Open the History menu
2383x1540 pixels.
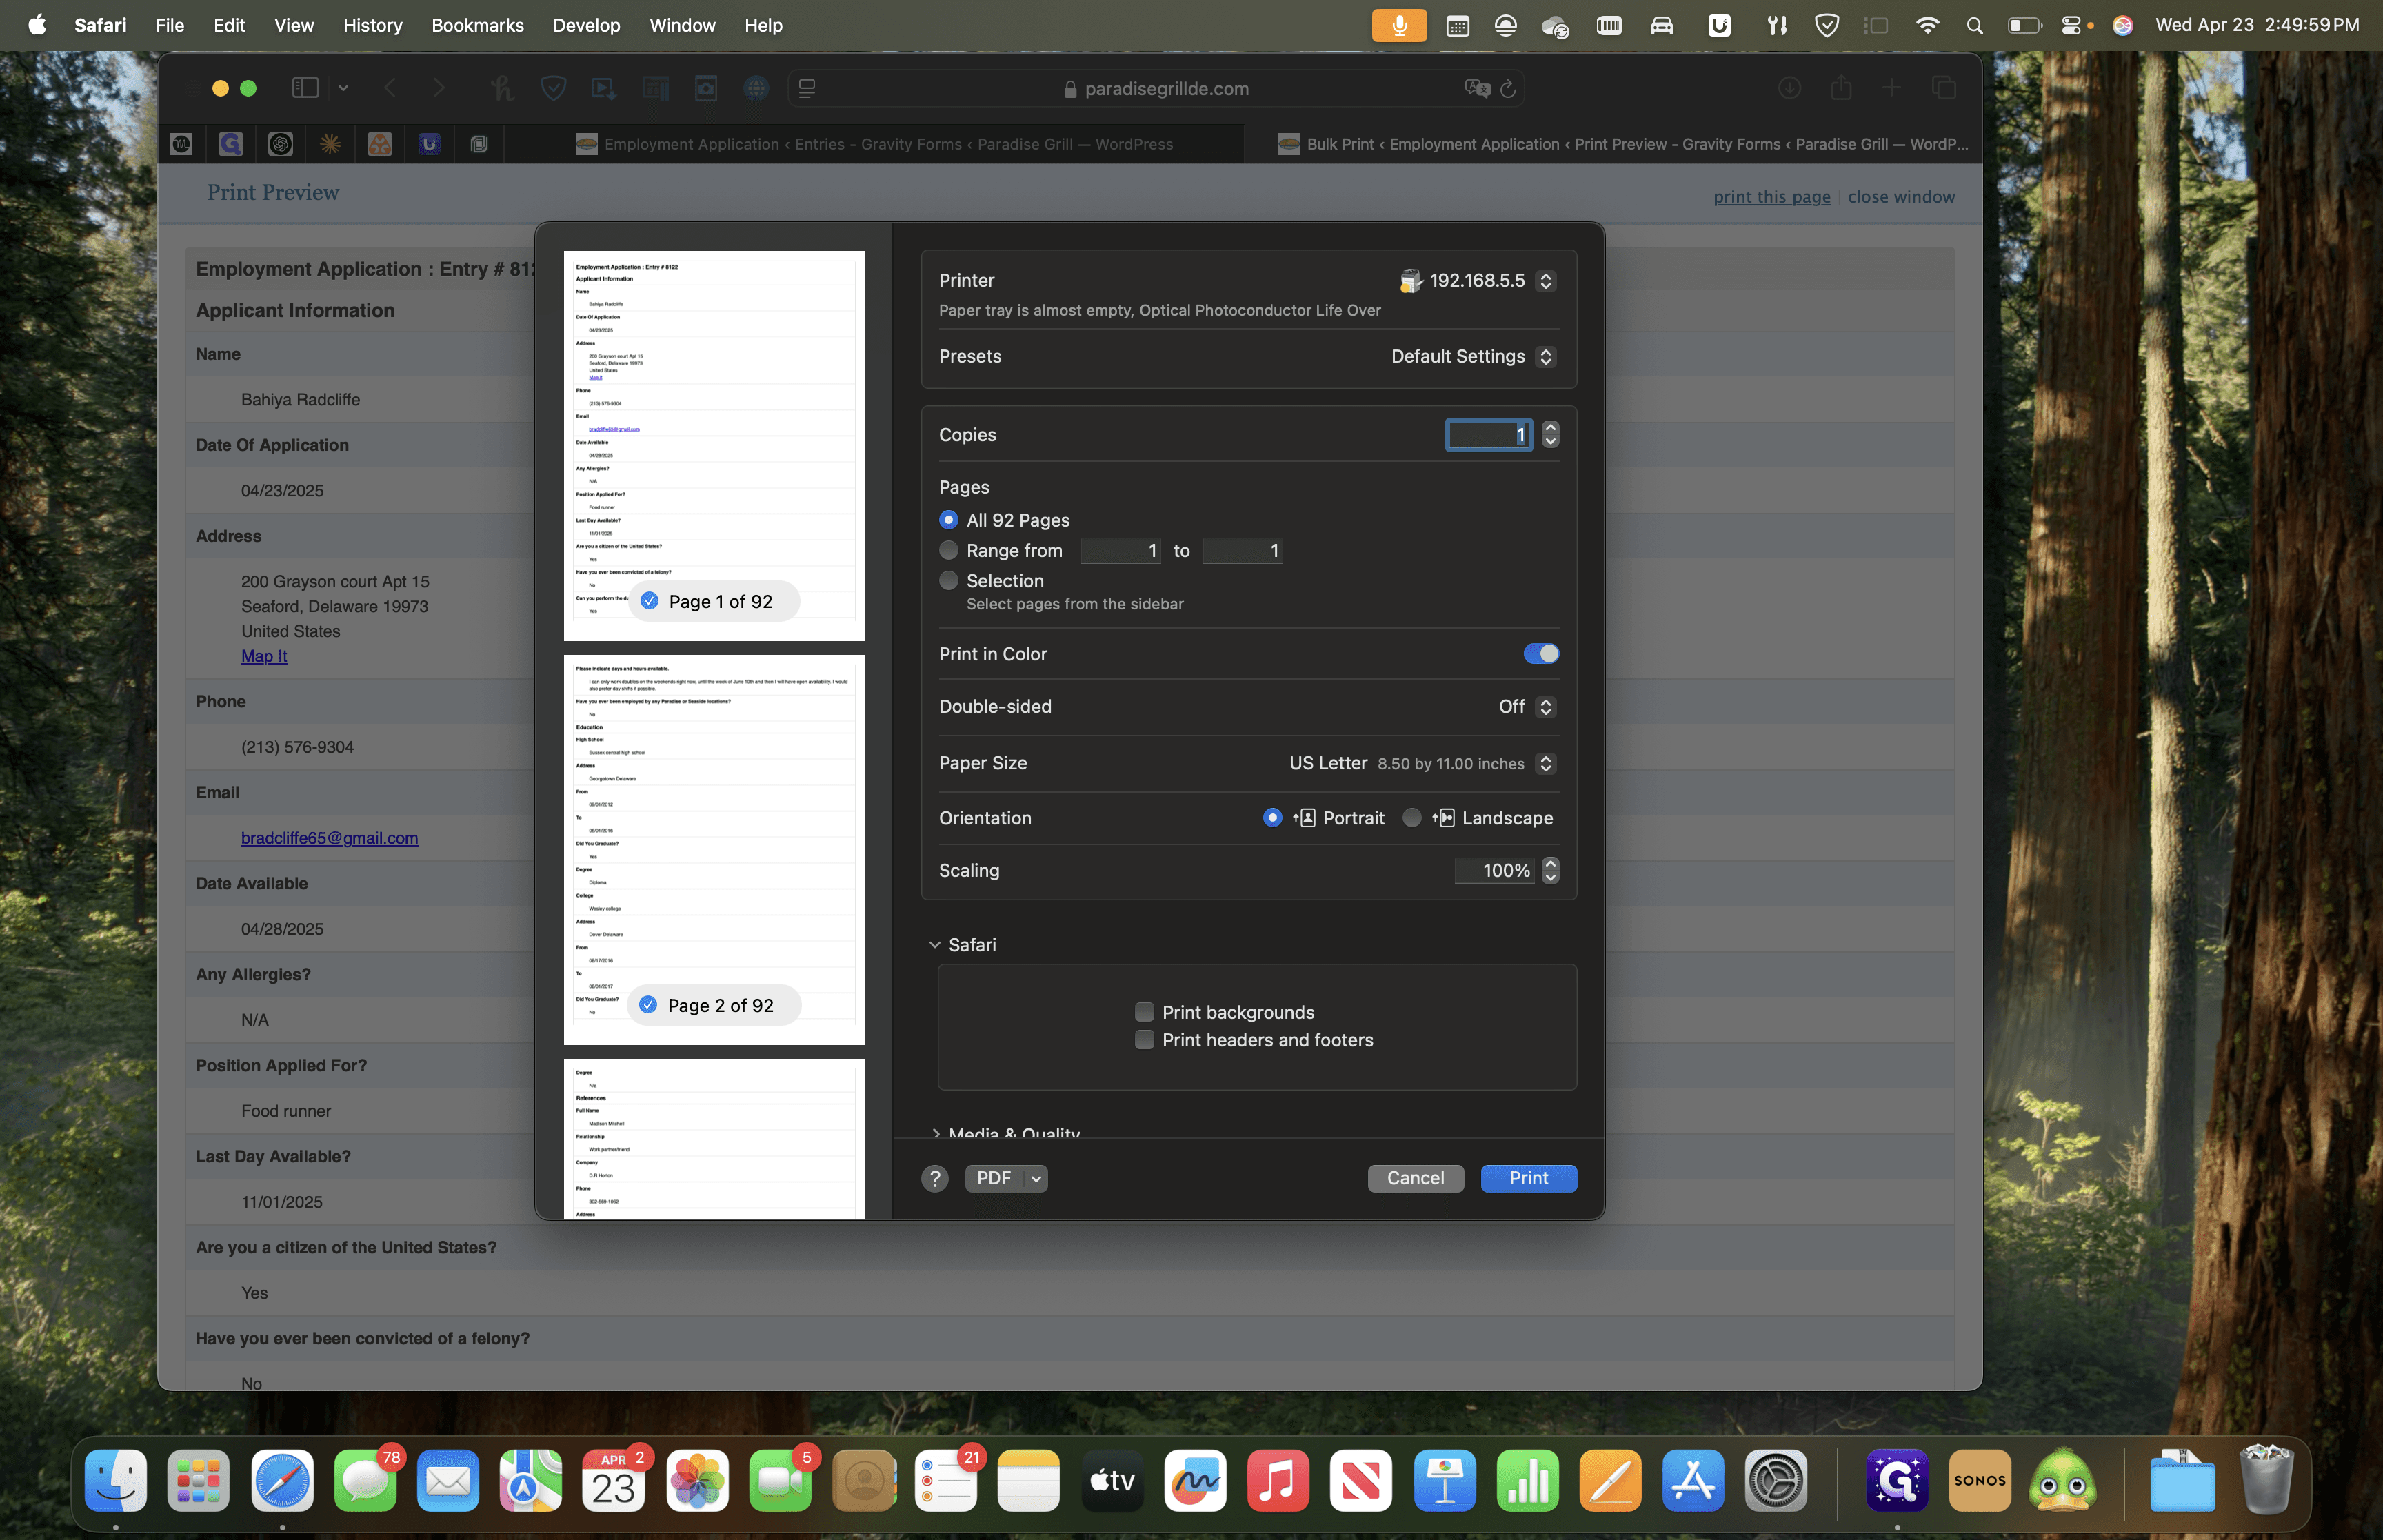point(372,25)
